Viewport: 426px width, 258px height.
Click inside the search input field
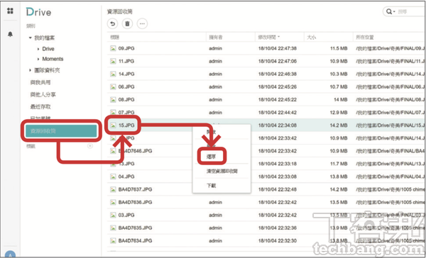click(410, 11)
